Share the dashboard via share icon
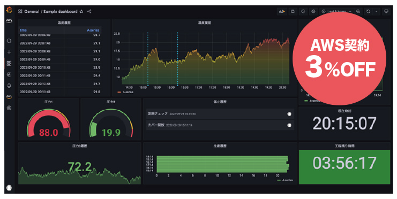The image size is (397, 199). (89, 11)
